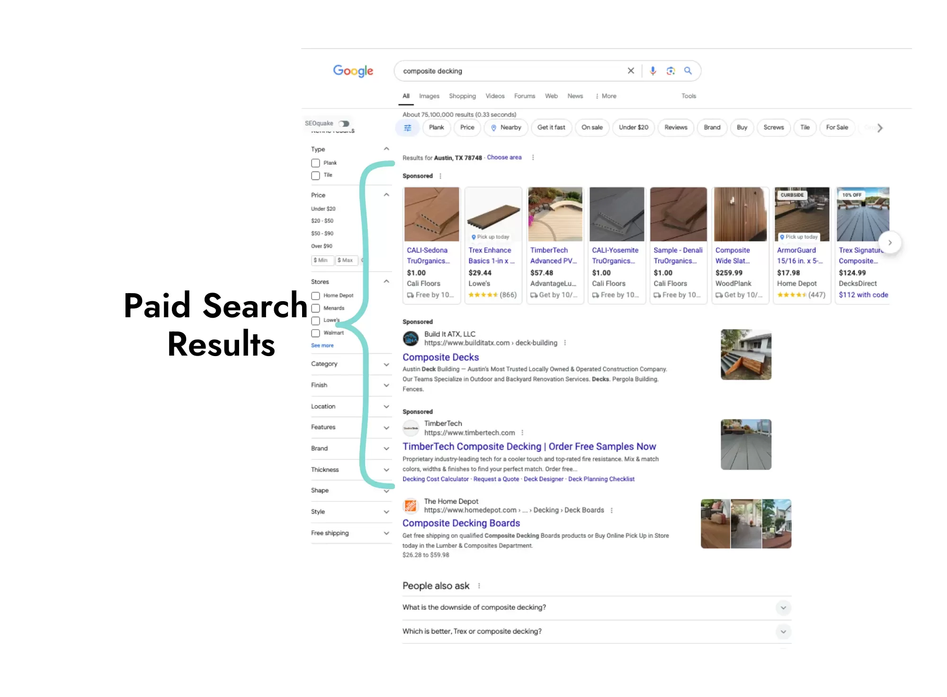Open three-dot menu for Build It ATX result
The image size is (947, 697).
click(x=565, y=343)
